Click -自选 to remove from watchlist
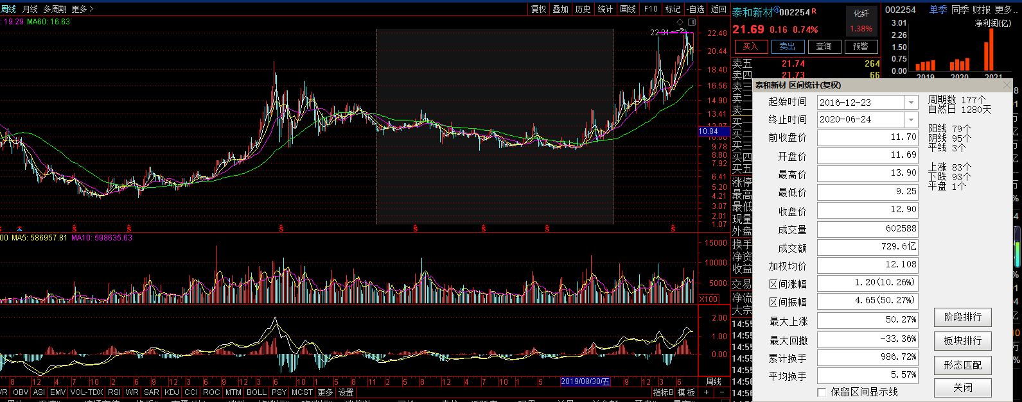Viewport: 1022px width, 402px height. (x=696, y=9)
